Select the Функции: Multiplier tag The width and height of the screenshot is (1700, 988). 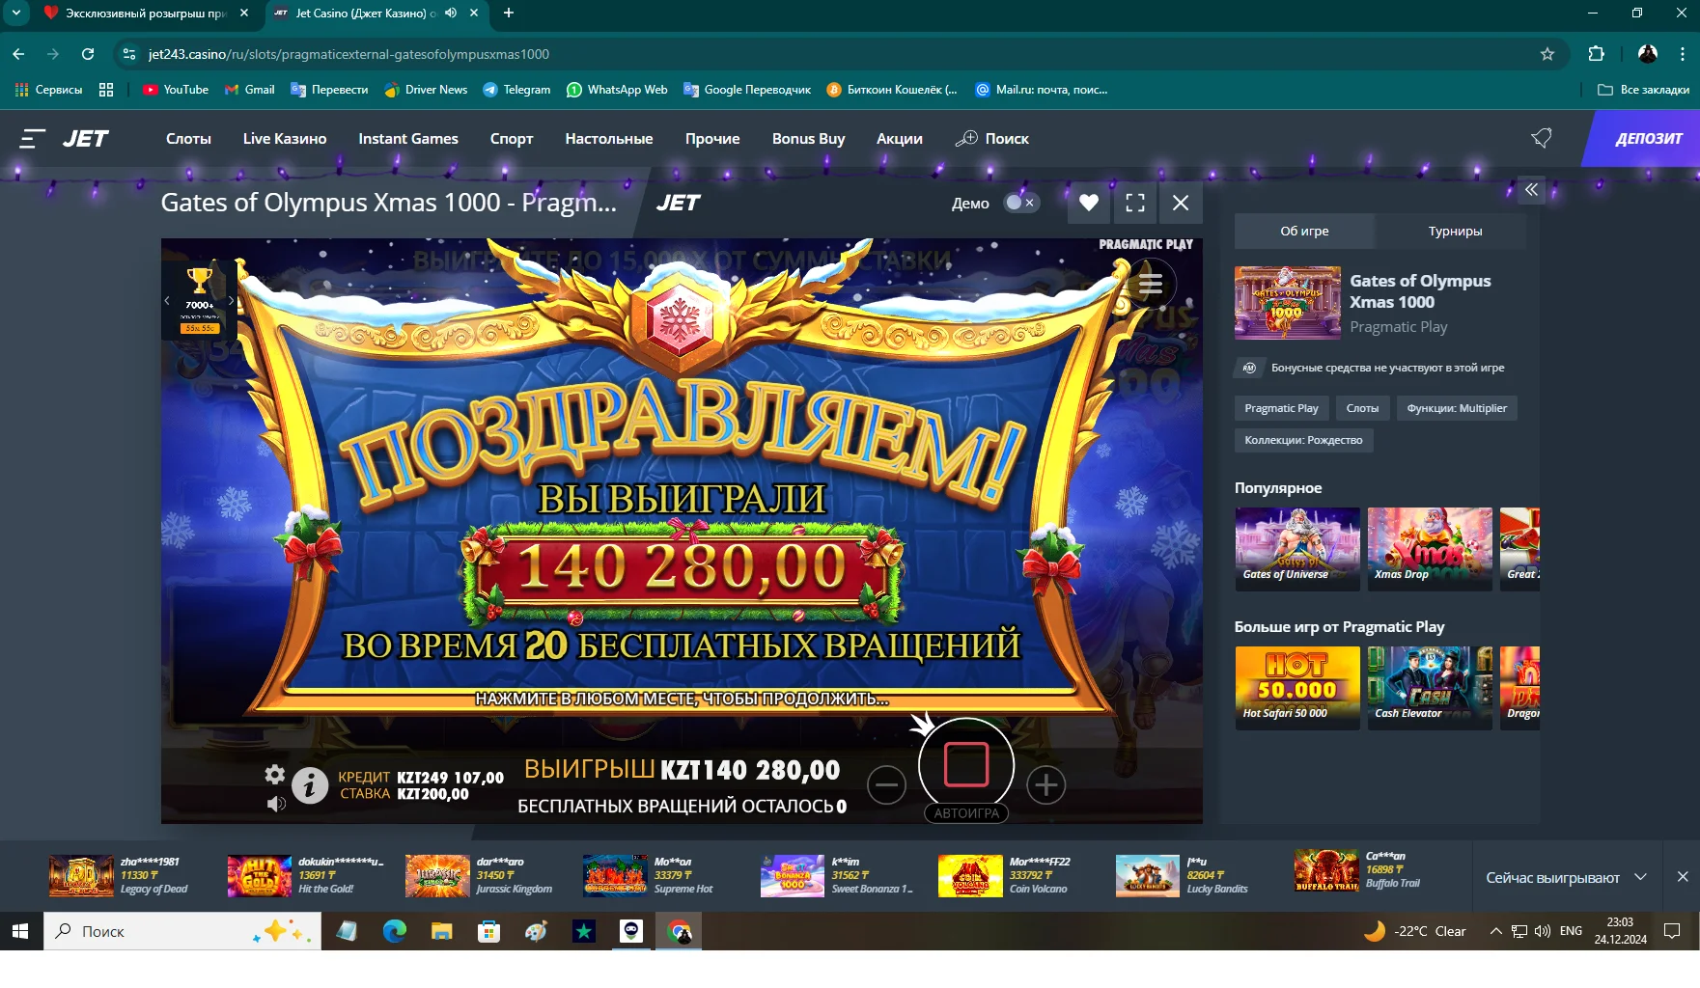click(1457, 408)
